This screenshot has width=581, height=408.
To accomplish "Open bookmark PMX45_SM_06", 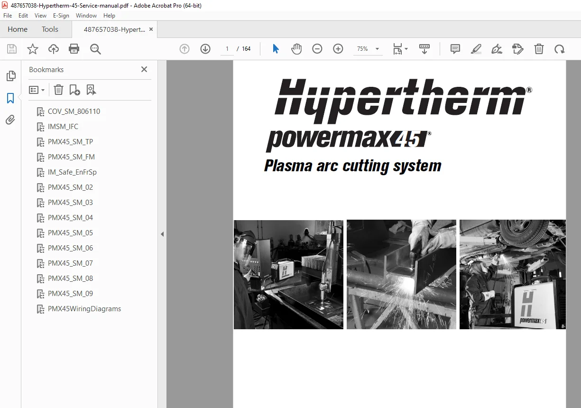I will pos(70,248).
